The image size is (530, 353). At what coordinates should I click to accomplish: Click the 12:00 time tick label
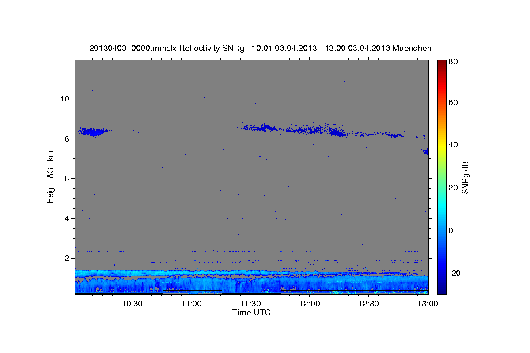(310, 304)
